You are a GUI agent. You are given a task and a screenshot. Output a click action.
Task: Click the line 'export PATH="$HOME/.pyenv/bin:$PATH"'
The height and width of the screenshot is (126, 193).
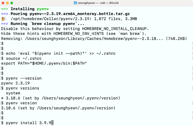(x=44, y=63)
